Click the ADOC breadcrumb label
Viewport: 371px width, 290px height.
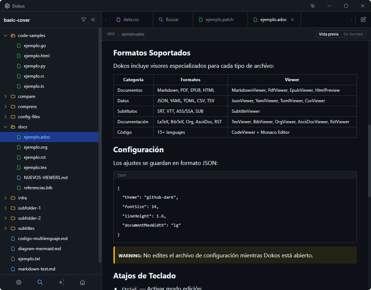(x=111, y=34)
